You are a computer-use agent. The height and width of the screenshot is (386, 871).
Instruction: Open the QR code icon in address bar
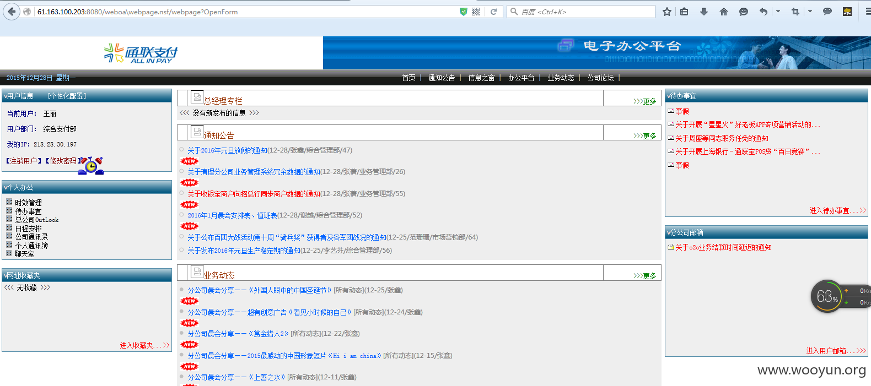tap(476, 12)
